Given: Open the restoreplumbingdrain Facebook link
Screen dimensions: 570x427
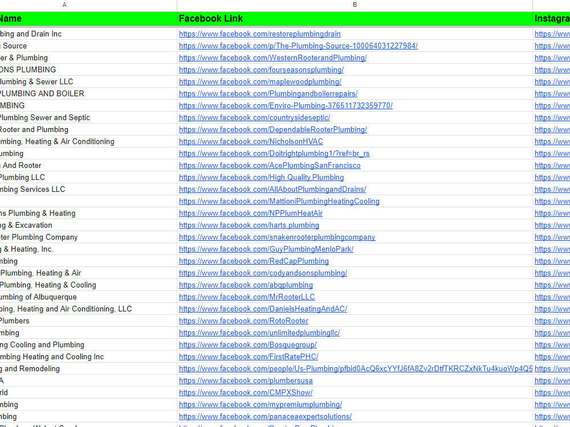Looking at the screenshot, I should pos(259,34).
